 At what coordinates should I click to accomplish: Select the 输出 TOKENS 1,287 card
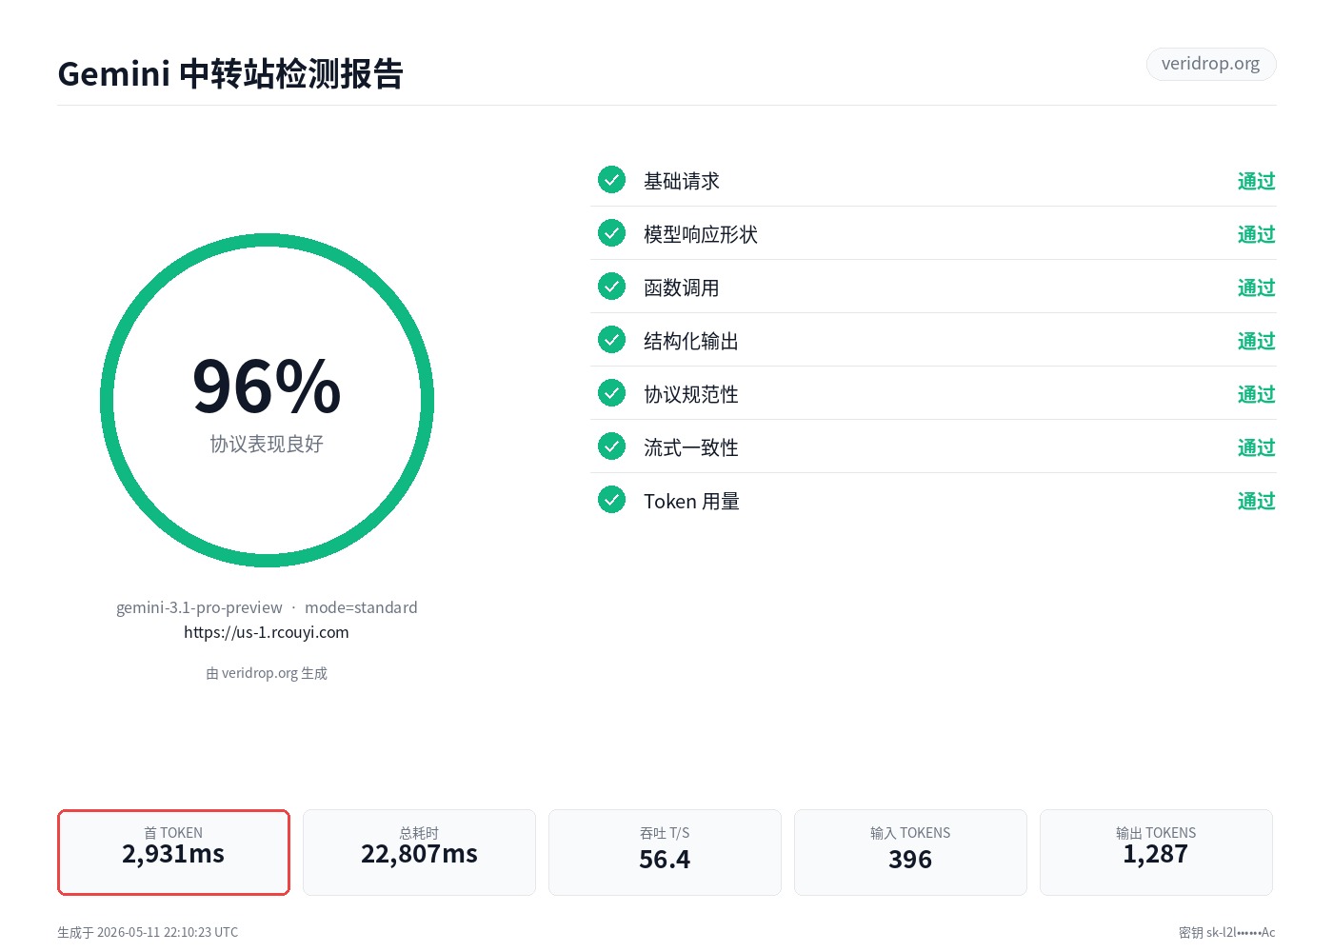(1156, 852)
